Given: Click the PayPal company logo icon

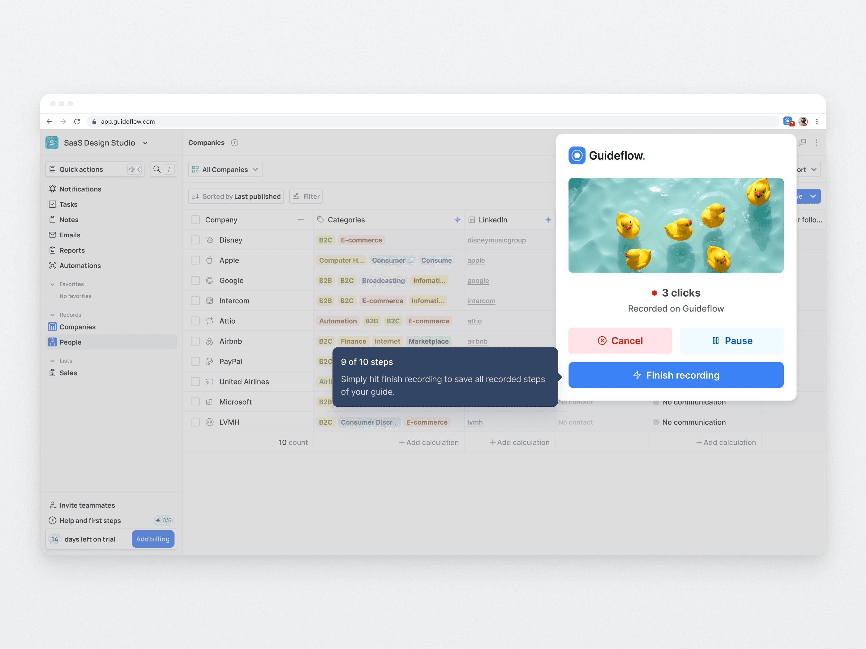Looking at the screenshot, I should (210, 362).
